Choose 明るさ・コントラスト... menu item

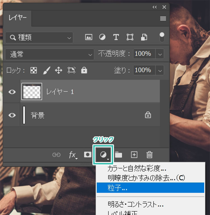click(x=150, y=204)
